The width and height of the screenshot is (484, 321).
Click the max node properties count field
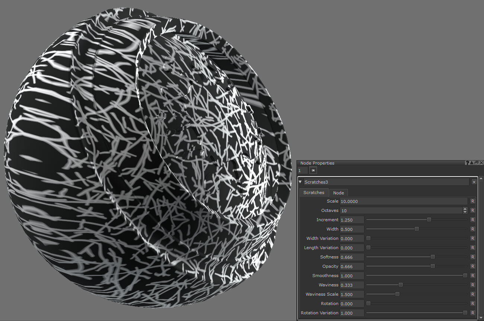click(303, 170)
